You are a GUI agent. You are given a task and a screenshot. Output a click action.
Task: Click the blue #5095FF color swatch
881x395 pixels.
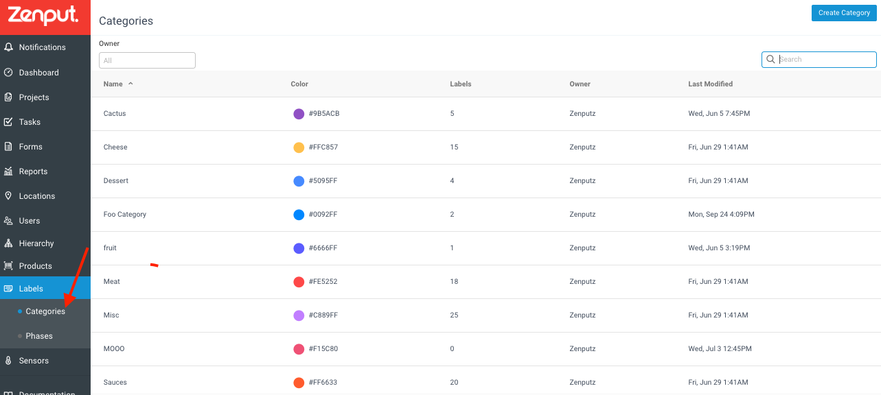click(299, 181)
